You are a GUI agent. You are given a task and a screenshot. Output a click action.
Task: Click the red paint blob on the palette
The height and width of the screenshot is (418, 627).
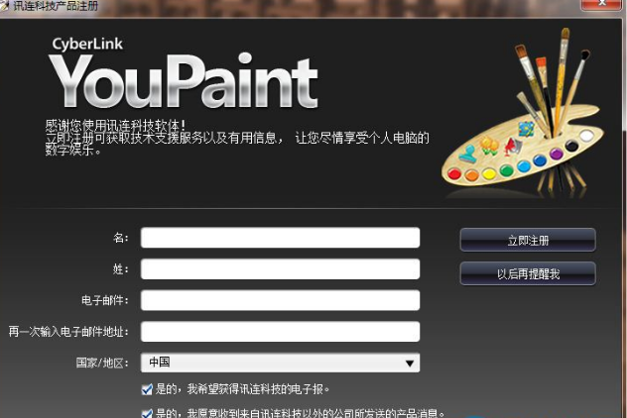(x=454, y=173)
